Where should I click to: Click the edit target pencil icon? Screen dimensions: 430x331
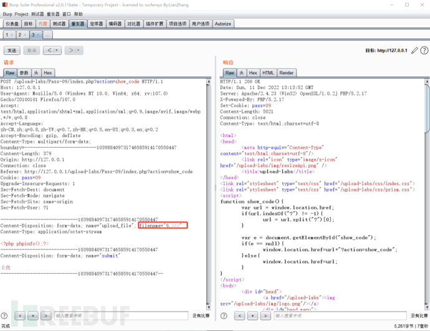tap(414, 50)
